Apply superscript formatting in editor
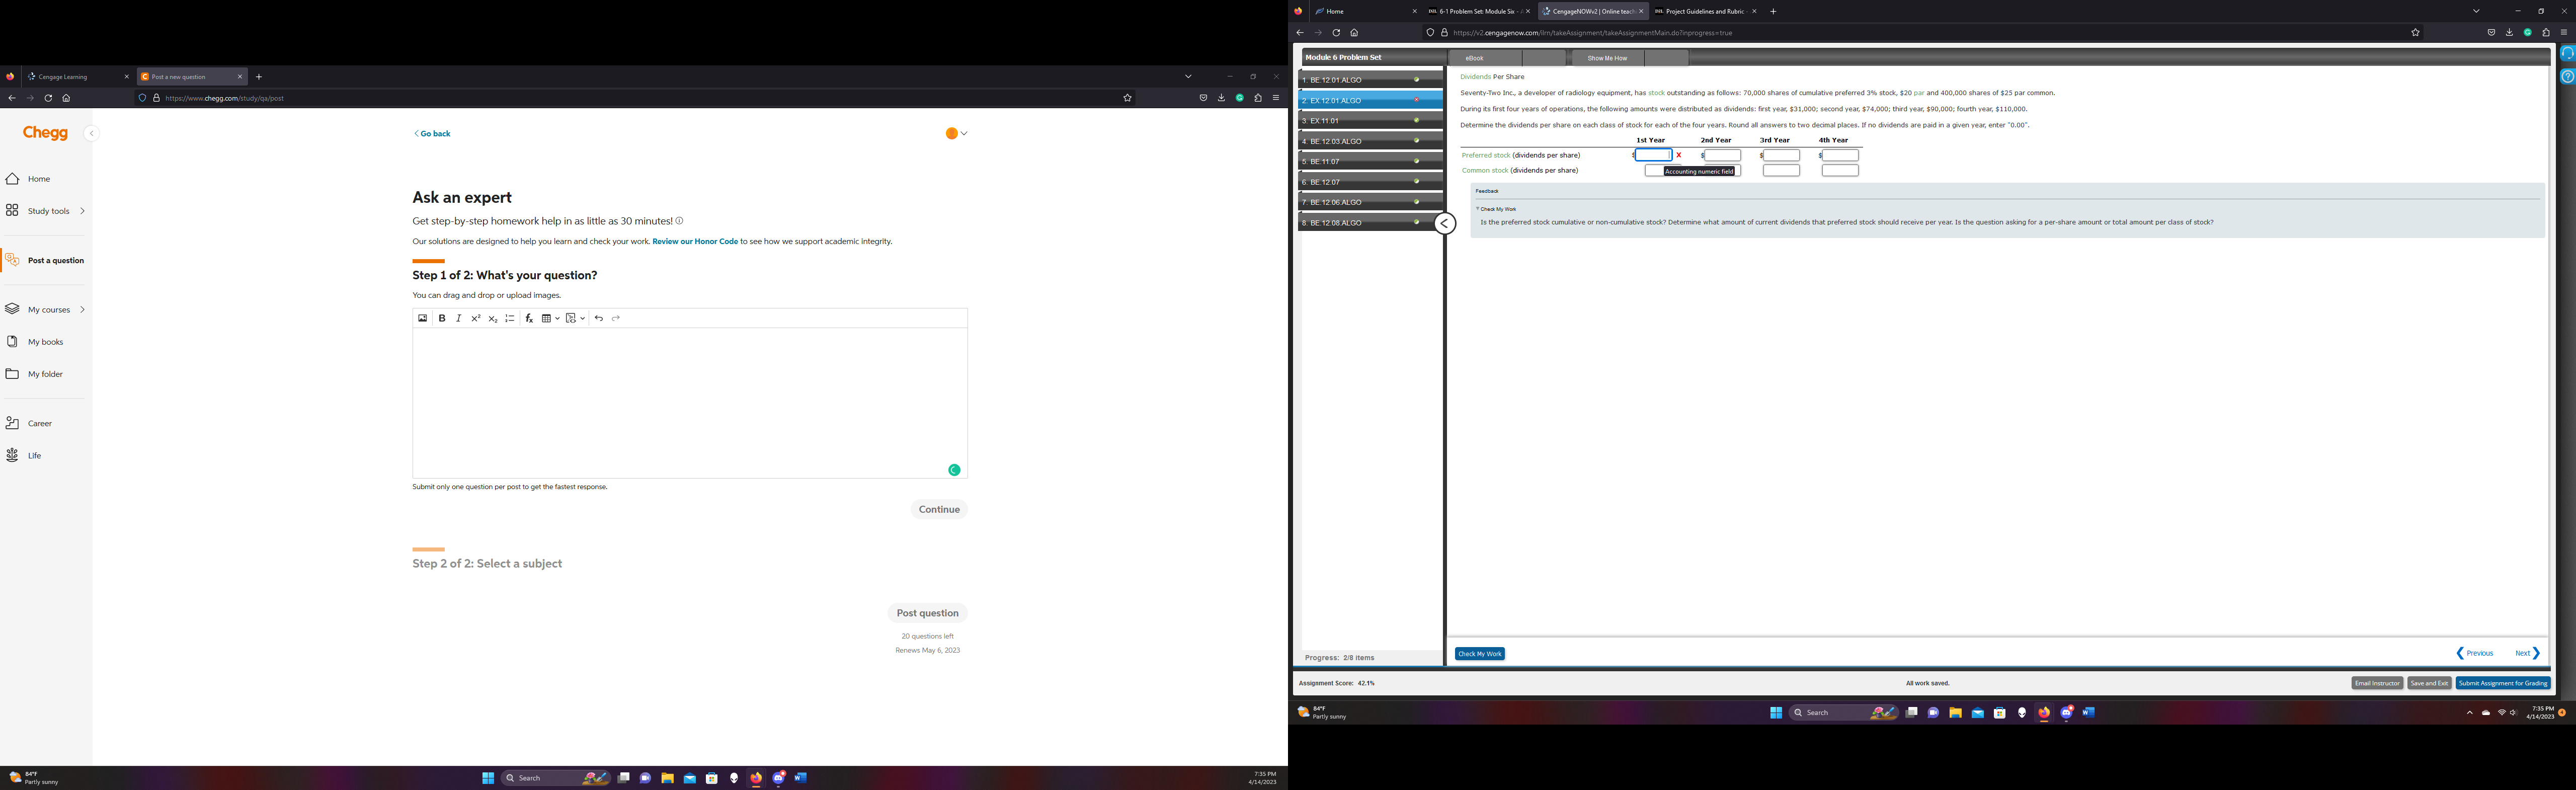Viewport: 2576px width, 790px height. tap(476, 318)
